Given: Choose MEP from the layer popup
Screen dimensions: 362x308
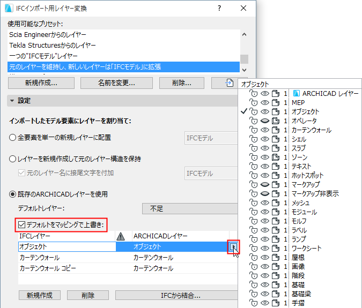Looking at the screenshot, I should coord(298,103).
